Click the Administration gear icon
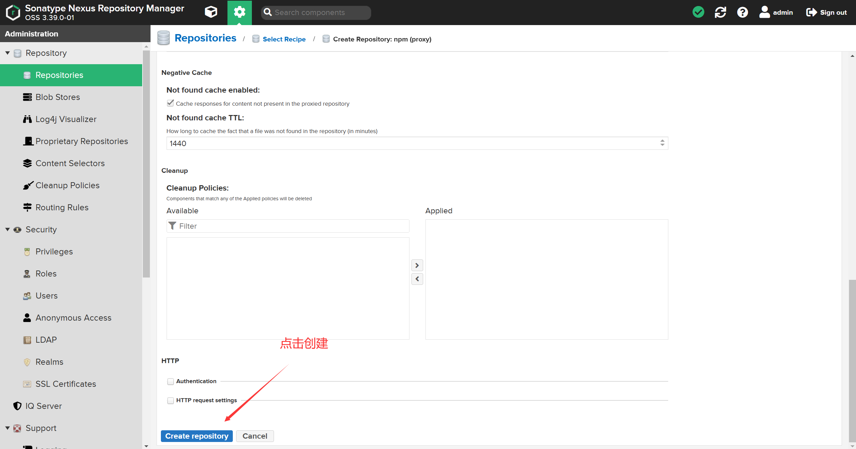Viewport: 856px width, 449px height. 240,12
